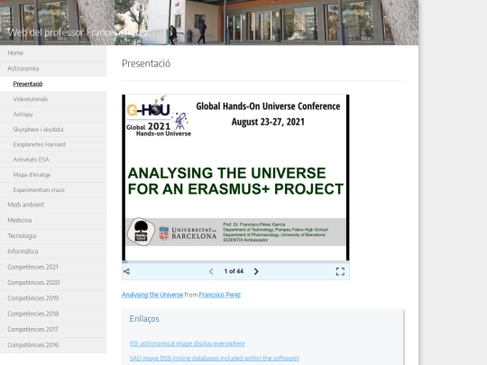Open Skysphere i skydata page
The height and width of the screenshot is (365, 487).
point(53,130)
